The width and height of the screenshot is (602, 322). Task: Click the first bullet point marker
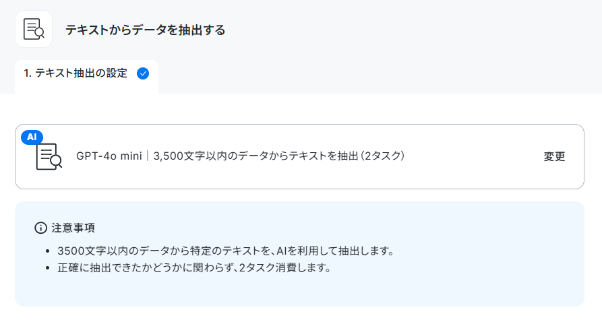click(x=48, y=251)
